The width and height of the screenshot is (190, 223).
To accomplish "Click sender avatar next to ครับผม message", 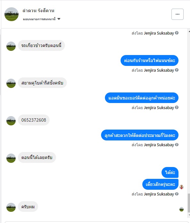I will [11, 207].
